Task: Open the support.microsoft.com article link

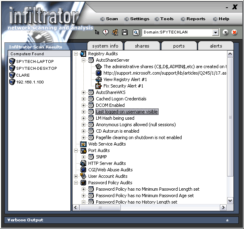Action: (165, 73)
